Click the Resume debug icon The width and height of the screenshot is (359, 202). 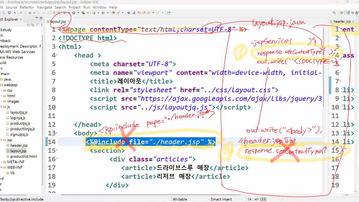pyautogui.click(x=21, y=13)
